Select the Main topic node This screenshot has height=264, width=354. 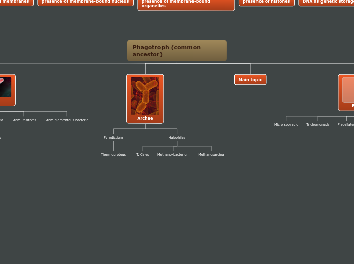pos(250,80)
